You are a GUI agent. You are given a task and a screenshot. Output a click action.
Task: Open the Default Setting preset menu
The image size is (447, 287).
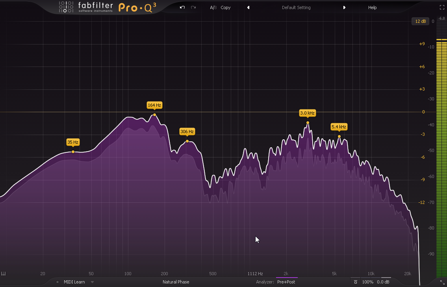tap(296, 8)
